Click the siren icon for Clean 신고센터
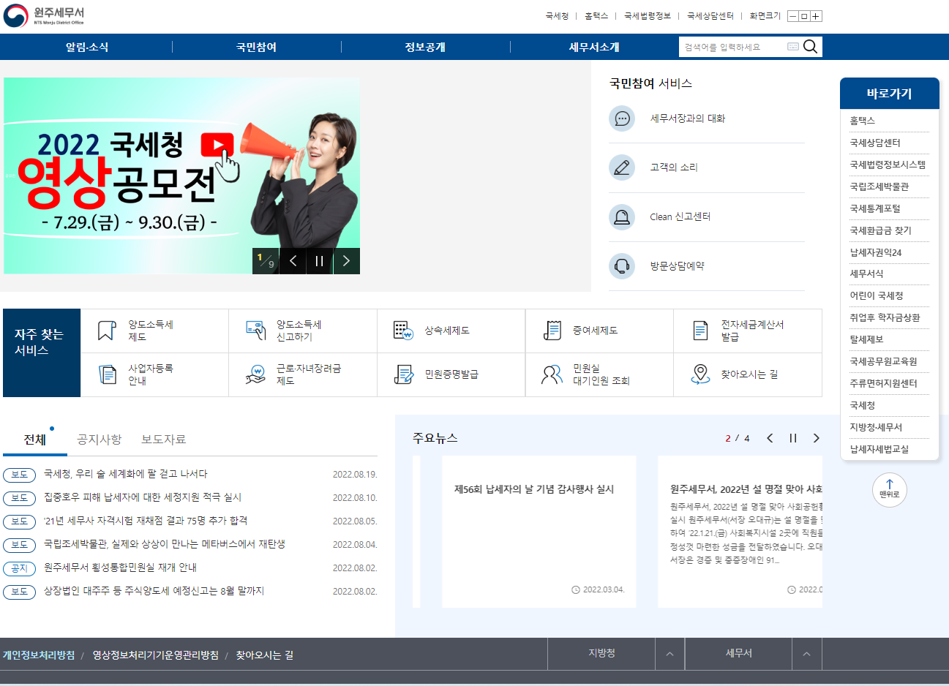This screenshot has height=686, width=949. point(622,216)
